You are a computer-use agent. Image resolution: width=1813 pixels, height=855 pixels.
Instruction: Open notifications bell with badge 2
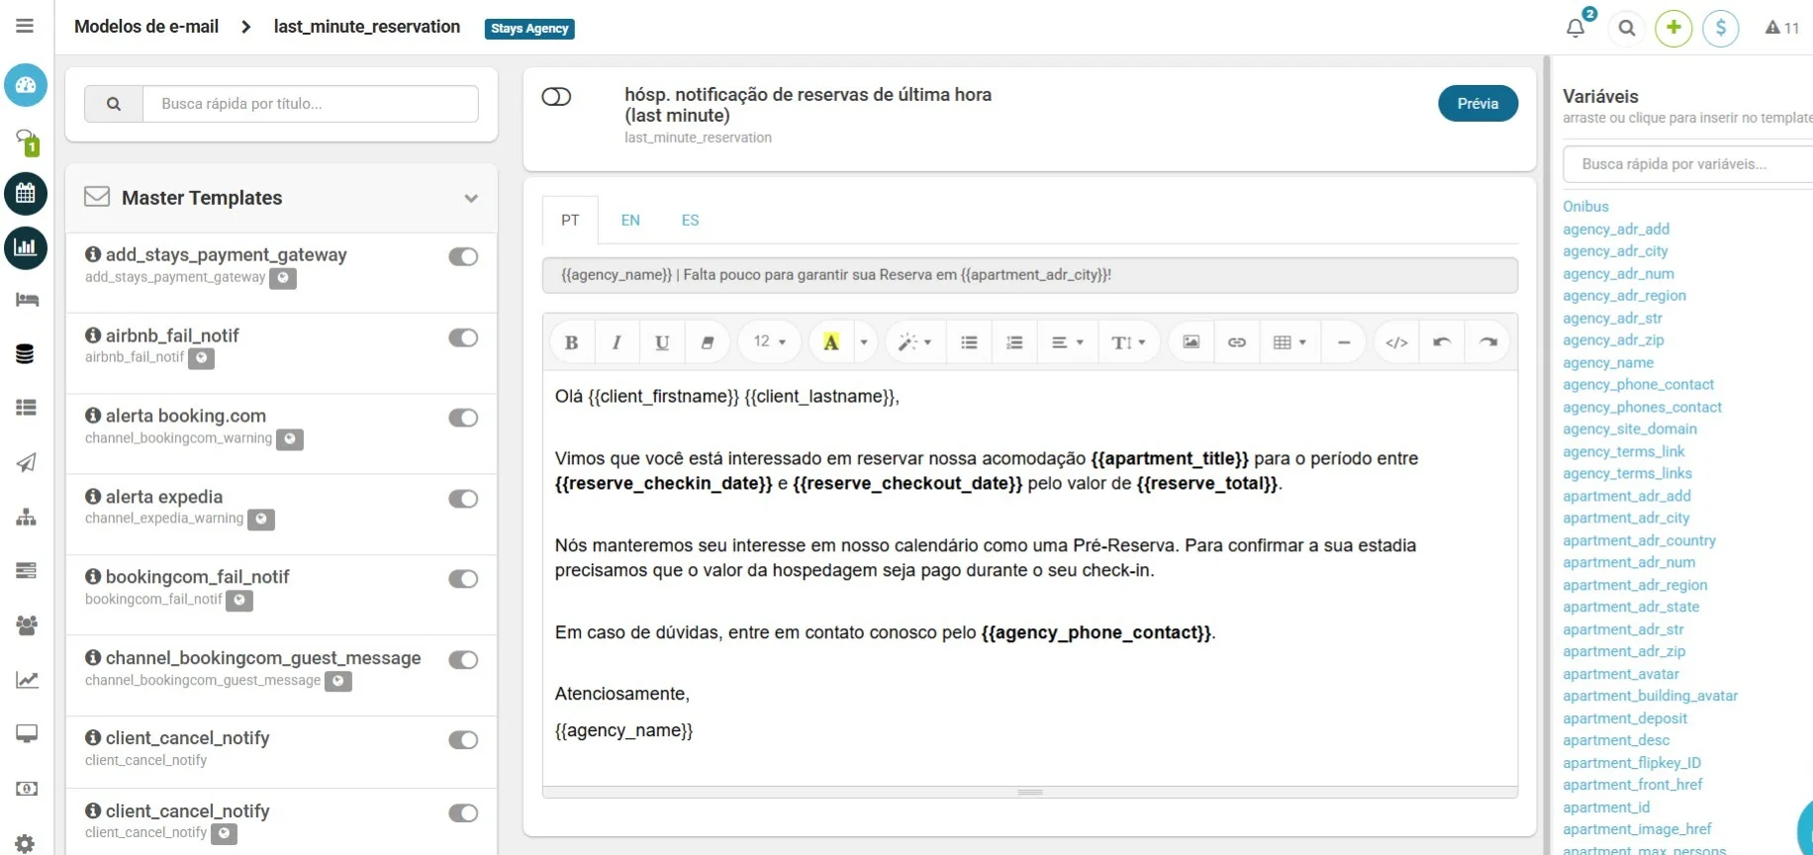[x=1576, y=27]
